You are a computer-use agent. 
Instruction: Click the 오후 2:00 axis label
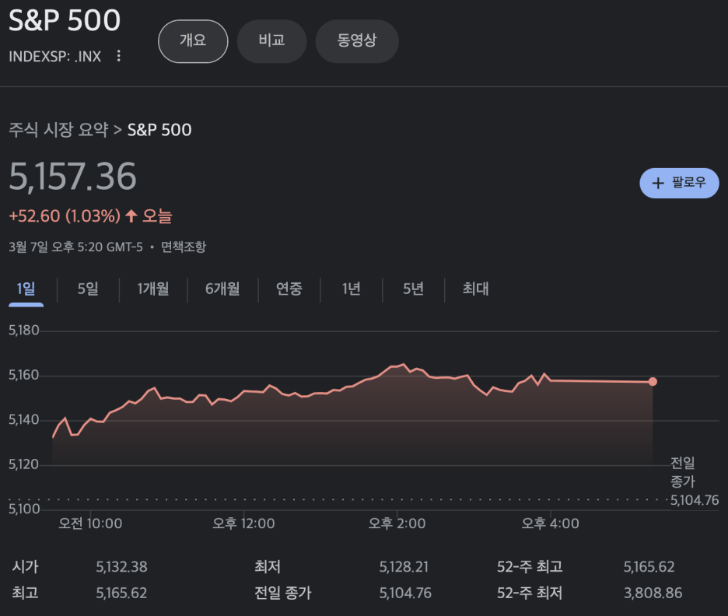coord(397,523)
